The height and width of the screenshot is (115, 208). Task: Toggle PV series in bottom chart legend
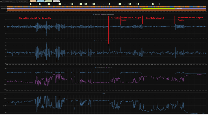[x=104, y=94]
